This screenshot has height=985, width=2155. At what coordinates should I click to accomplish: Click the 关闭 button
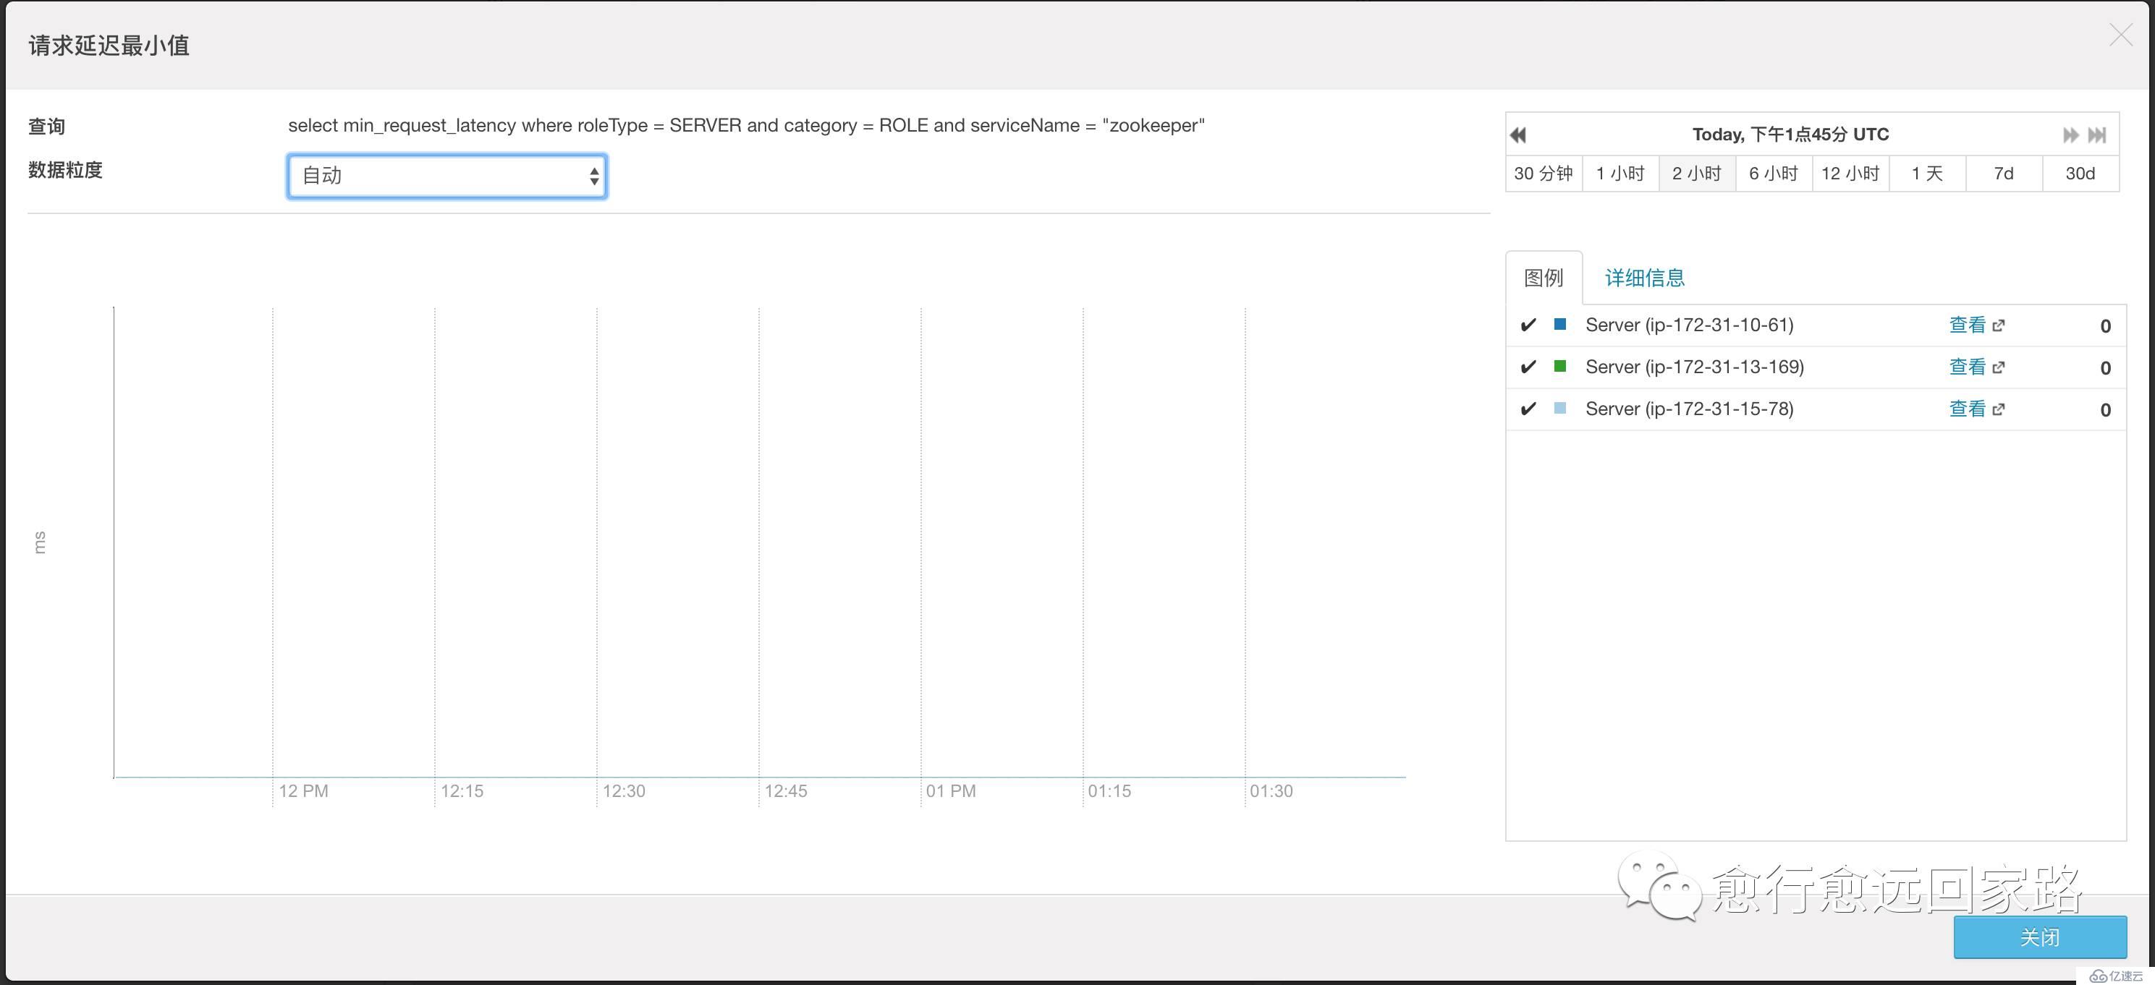[x=2039, y=937]
